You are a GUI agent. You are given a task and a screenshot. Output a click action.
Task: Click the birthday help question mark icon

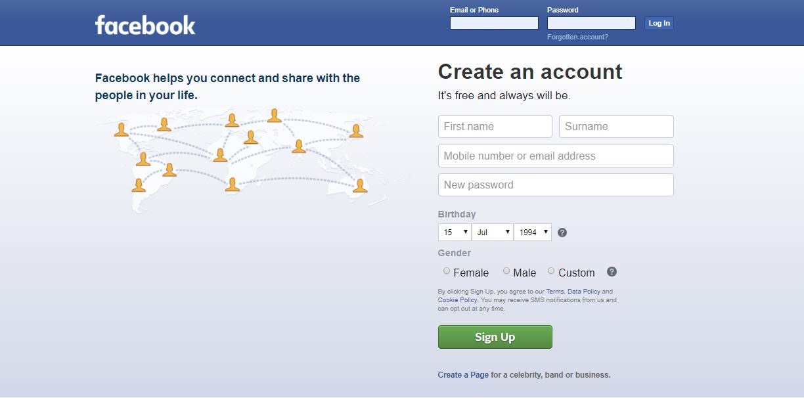[x=562, y=232]
